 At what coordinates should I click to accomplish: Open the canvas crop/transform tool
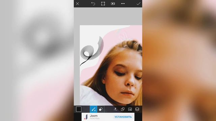click(x=103, y=4)
